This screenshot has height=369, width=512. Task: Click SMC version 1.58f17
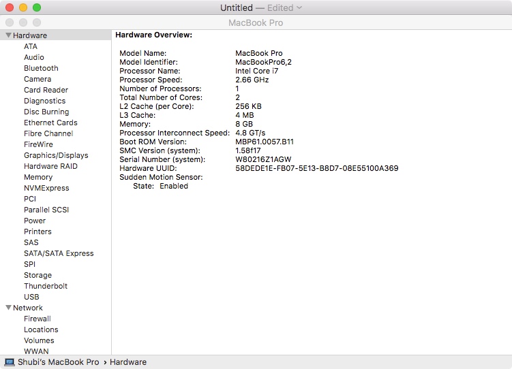pos(248,150)
